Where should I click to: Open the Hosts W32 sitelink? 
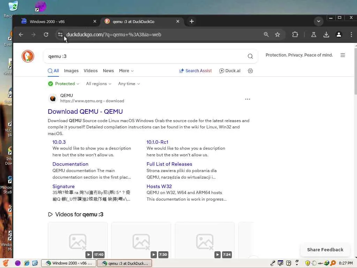tap(159, 186)
